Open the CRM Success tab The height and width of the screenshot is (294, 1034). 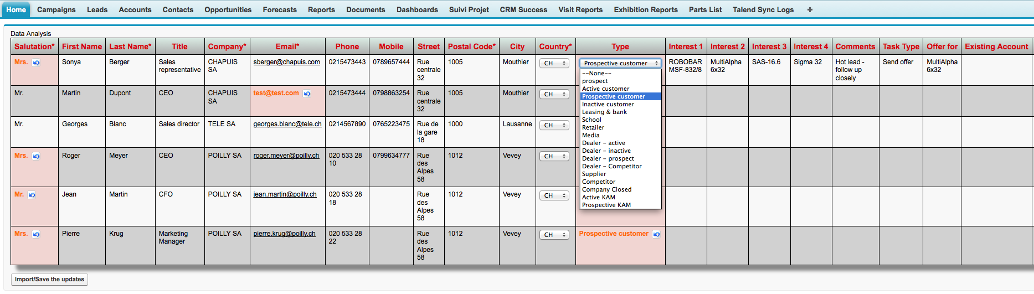(x=523, y=9)
